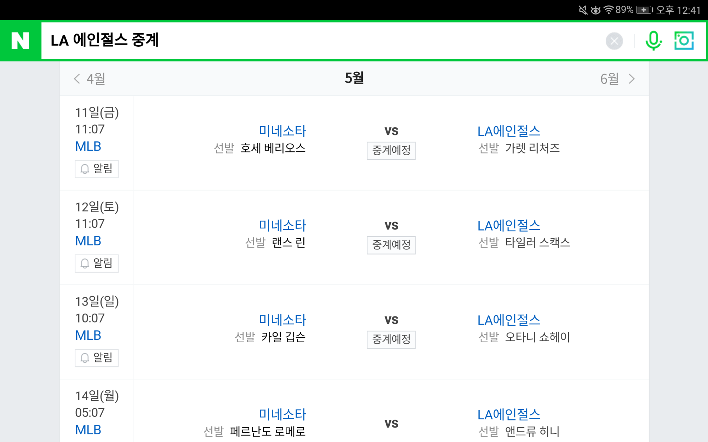This screenshot has height=442, width=708.
Task: Open 중계예정 for 12일 game
Action: (x=391, y=245)
